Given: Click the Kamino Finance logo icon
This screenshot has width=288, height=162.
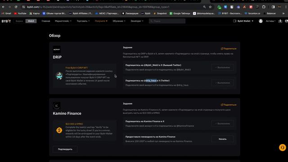Looking at the screenshot, I should [x=57, y=106].
